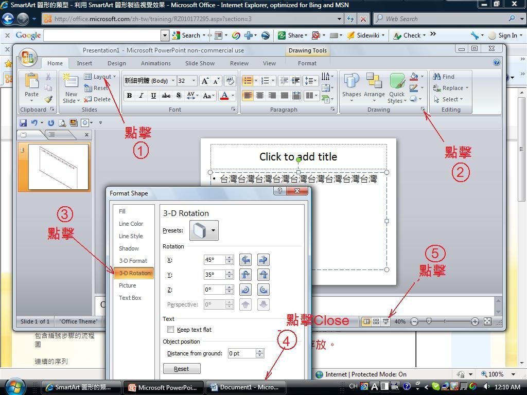This screenshot has width=527, height=395.
Task: Open the Slide Show ribbon tab
Action: click(x=200, y=63)
